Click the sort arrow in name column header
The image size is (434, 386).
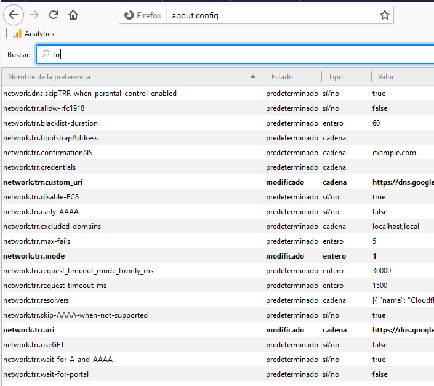click(254, 77)
